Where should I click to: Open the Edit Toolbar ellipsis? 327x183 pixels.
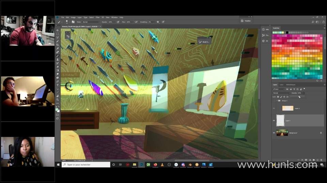coord(58,103)
